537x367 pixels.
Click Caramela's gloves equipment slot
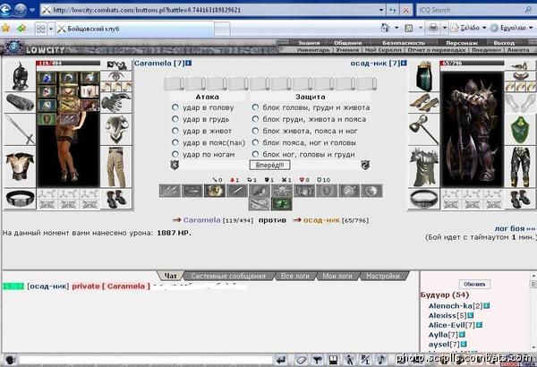(116, 102)
